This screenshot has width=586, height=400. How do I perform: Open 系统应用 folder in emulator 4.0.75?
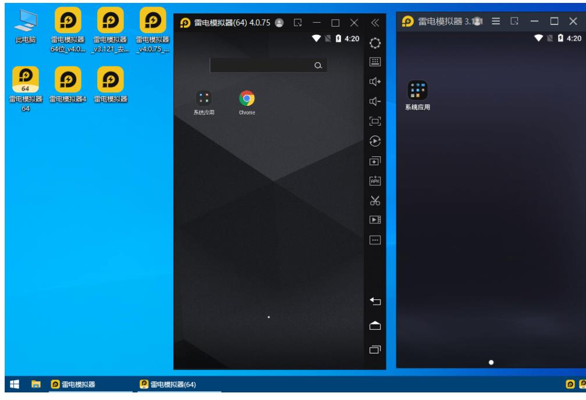point(204,102)
